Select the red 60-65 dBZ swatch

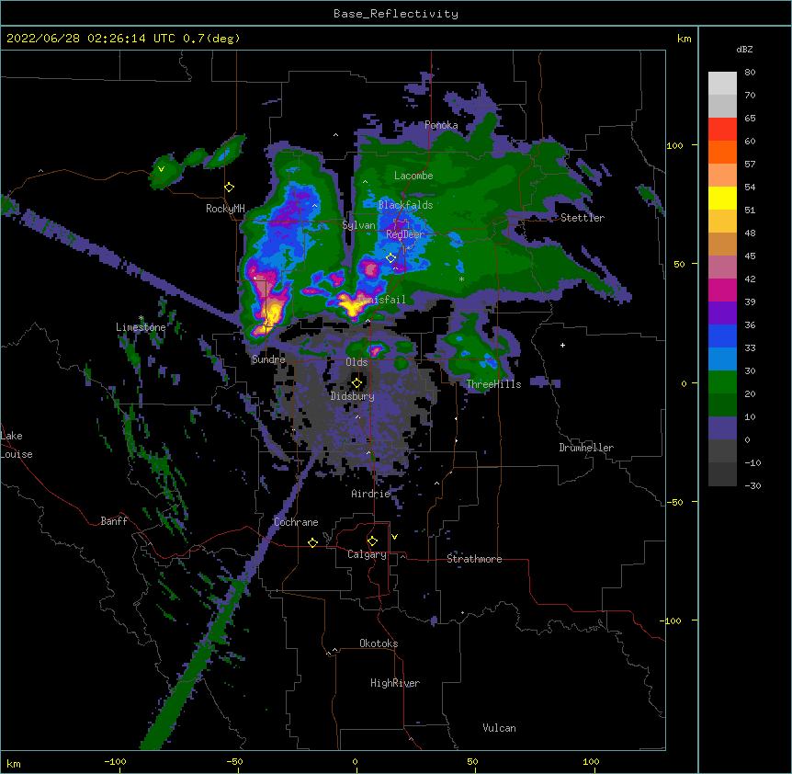[722, 130]
